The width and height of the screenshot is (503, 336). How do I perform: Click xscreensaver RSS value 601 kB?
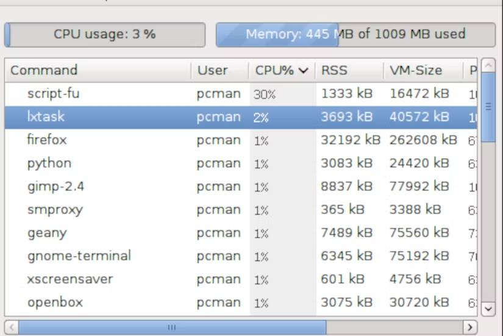click(x=343, y=279)
